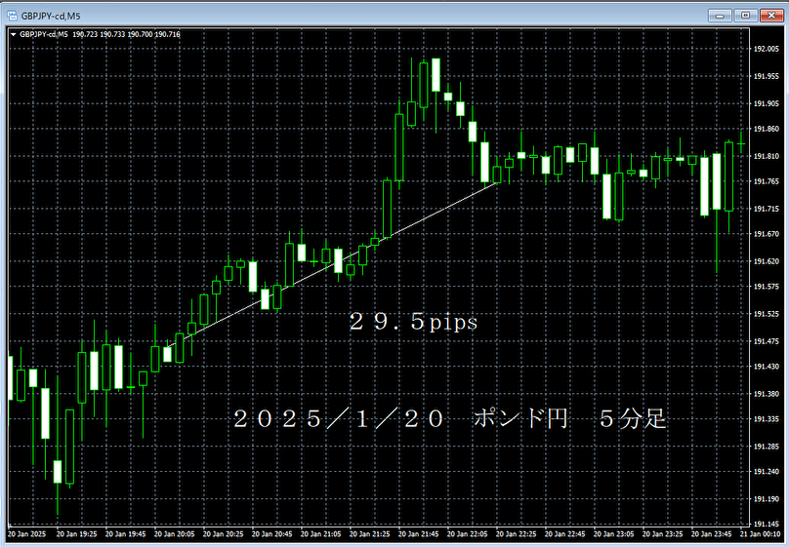This screenshot has height=547, width=789.
Task: Click the 191.430 price scale label
Action: coord(766,367)
